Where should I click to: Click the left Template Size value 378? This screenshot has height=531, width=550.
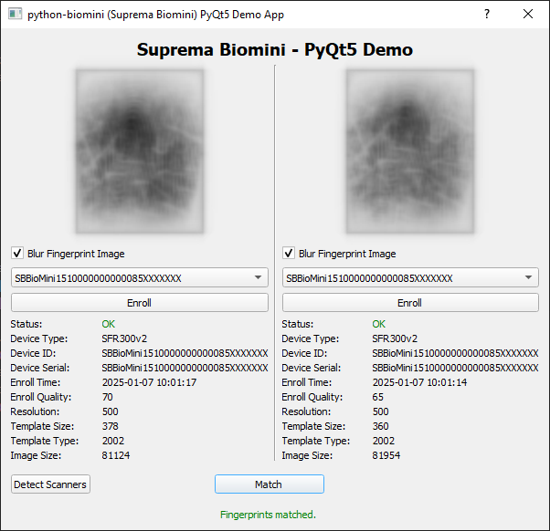click(x=111, y=426)
